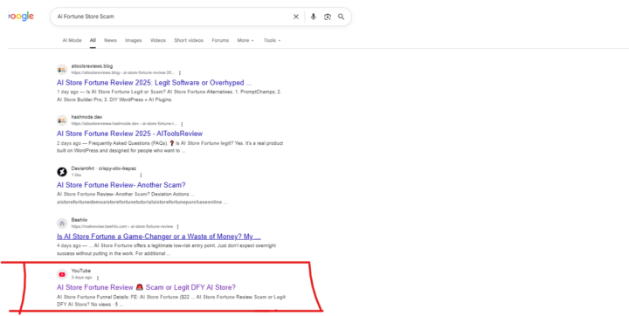This screenshot has width=629, height=316.
Task: Click the Beehiiv result favicon
Action: pos(62,223)
